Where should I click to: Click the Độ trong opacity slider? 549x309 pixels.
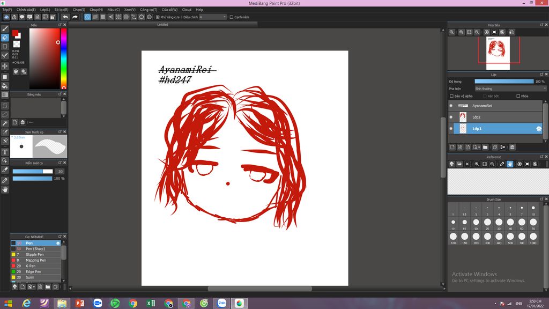tap(504, 82)
